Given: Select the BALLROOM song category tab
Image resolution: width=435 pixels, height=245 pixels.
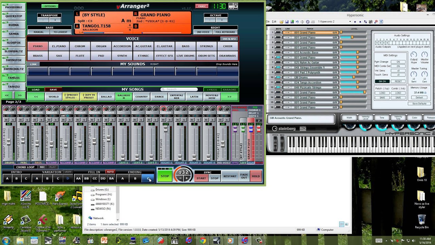Looking at the screenshot, I should (x=124, y=97).
